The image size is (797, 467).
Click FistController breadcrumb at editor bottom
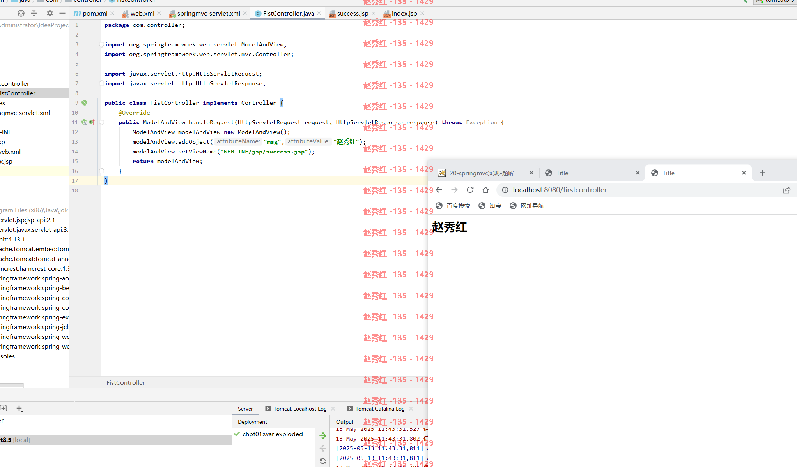click(126, 382)
